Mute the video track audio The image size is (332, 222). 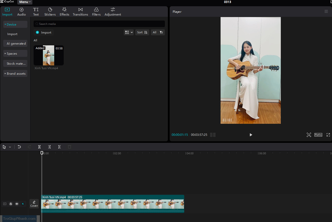pos(23,204)
